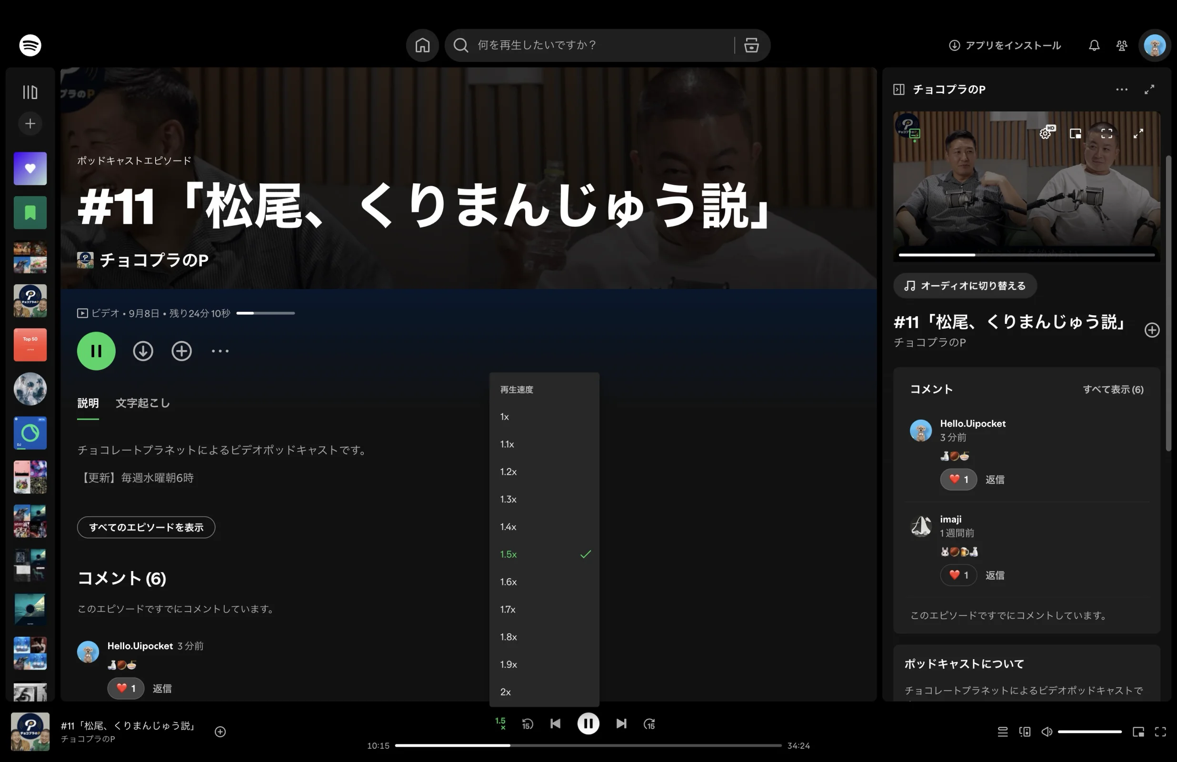The height and width of the screenshot is (762, 1177).
Task: Select 1.3x playback speed
Action: coord(544,499)
